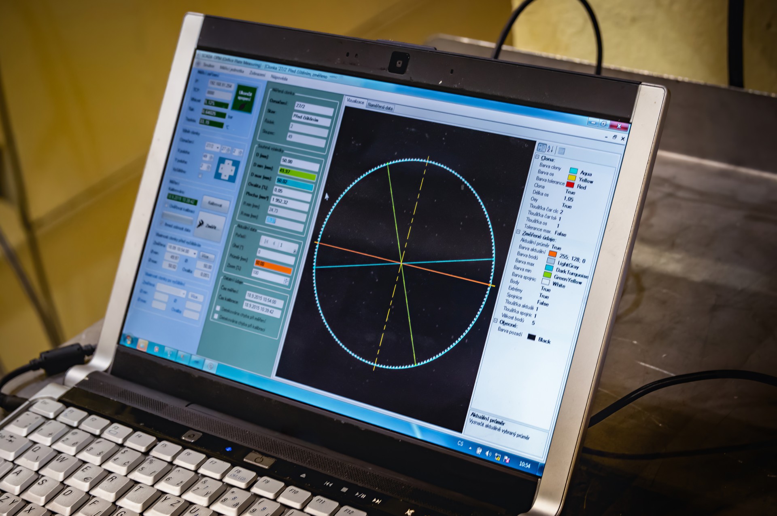Click the taskbar clock showing 10:54
The height and width of the screenshot is (516, 777).
coord(524,465)
